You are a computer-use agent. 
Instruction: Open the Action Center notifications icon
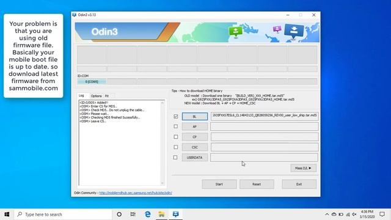382,215
